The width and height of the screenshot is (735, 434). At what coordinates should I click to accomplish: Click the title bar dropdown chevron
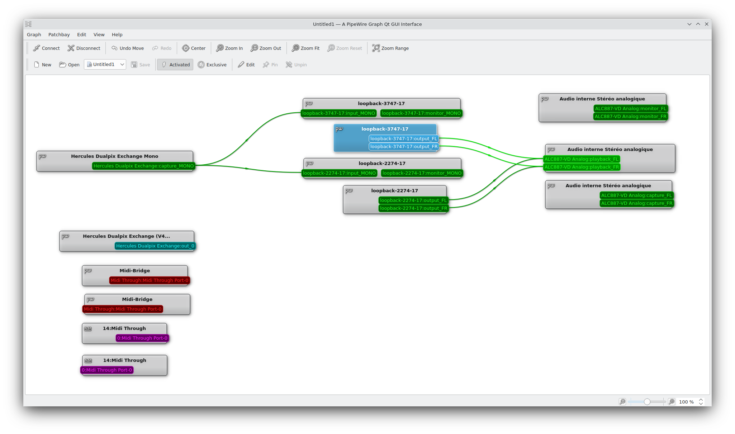[689, 24]
